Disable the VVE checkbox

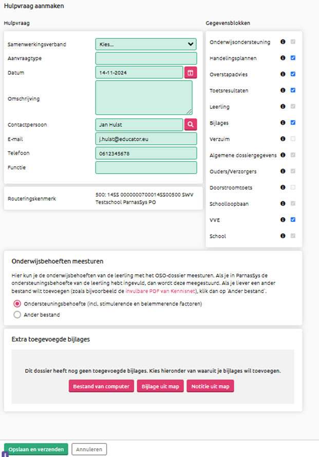[293, 220]
